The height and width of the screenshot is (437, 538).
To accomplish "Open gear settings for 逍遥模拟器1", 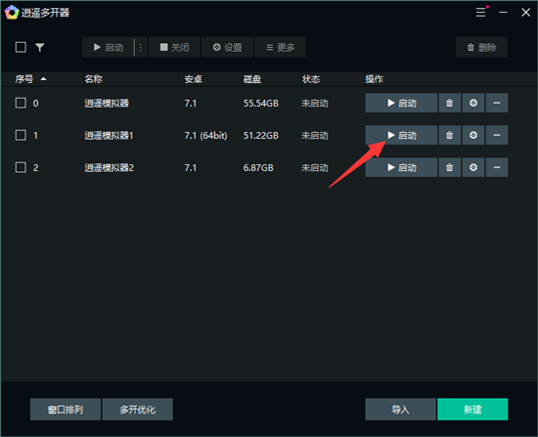I will point(473,135).
